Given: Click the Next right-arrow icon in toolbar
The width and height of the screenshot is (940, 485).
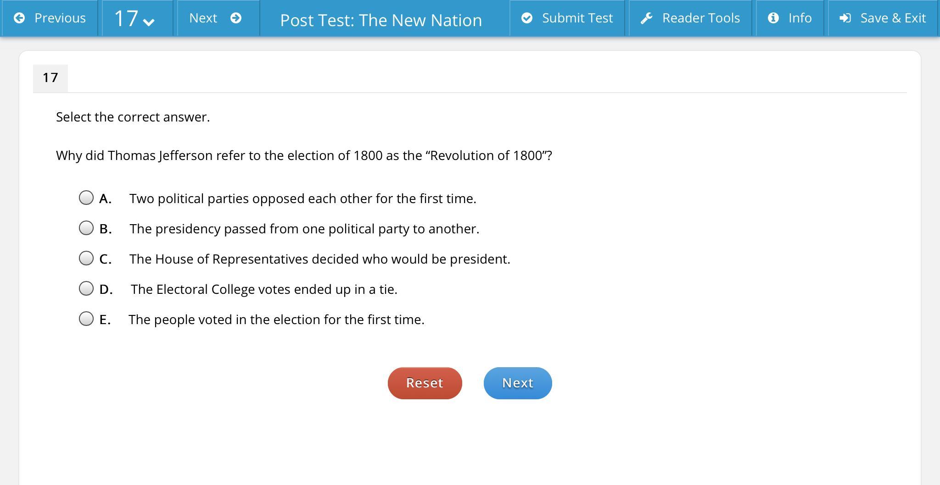Looking at the screenshot, I should click(x=236, y=18).
